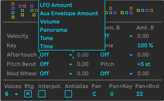The image size is (164, 101).
Task: Enable the Antialias checkbox
Action: click(x=68, y=94)
